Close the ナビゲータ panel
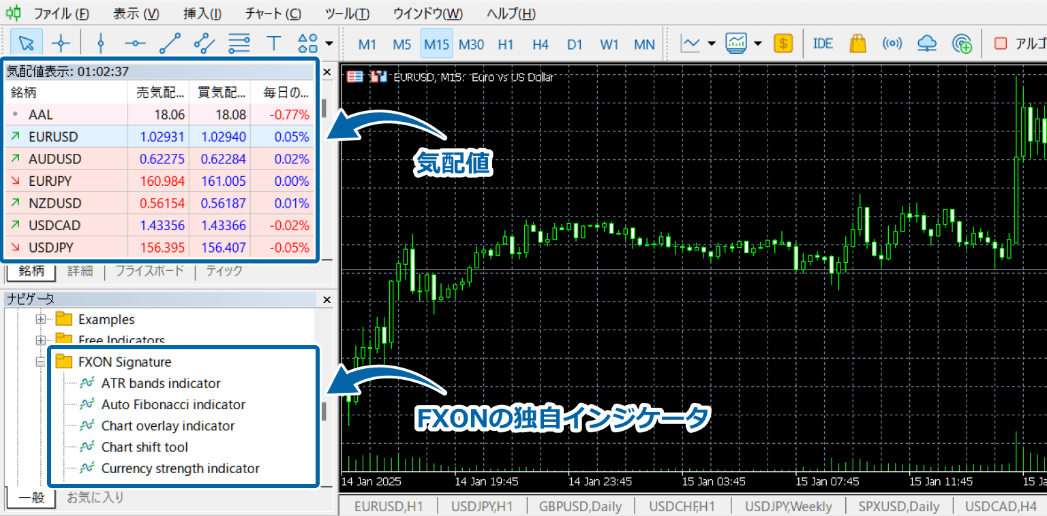Viewport: 1047px width, 516px height. click(x=327, y=300)
